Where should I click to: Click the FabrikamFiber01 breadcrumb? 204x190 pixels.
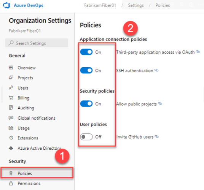(x=100, y=5)
